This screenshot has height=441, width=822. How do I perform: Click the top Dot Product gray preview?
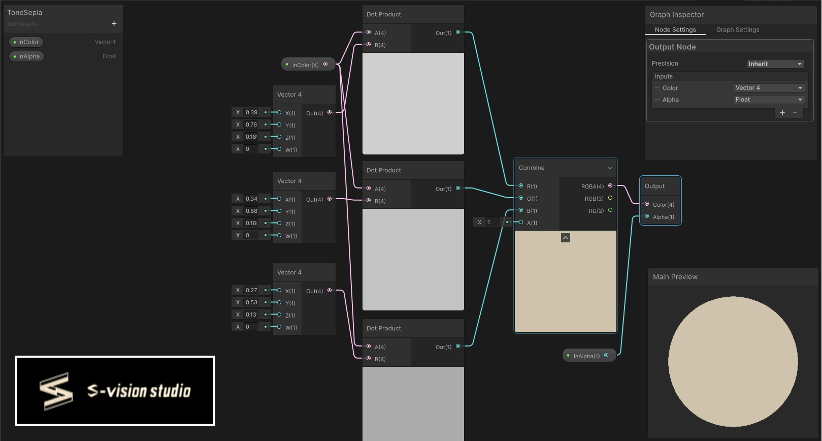point(413,104)
